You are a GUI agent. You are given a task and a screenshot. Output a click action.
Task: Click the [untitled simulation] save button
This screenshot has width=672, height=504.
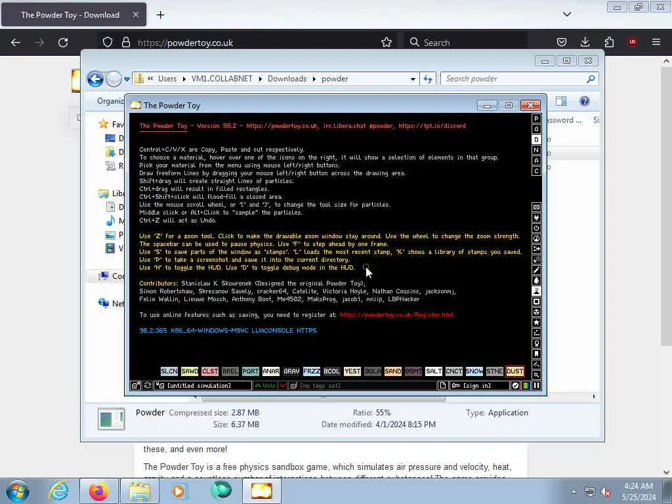click(203, 386)
